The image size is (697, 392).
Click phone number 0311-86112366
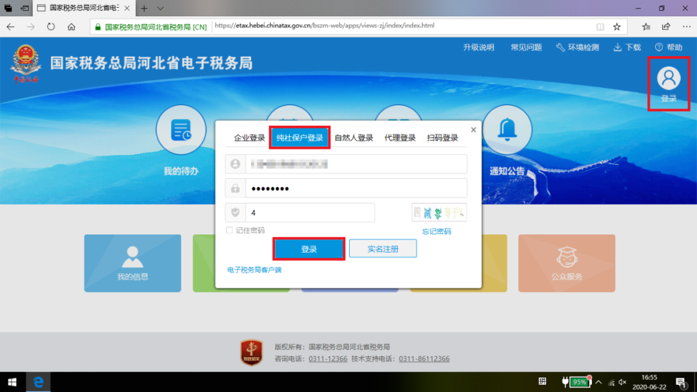click(424, 358)
